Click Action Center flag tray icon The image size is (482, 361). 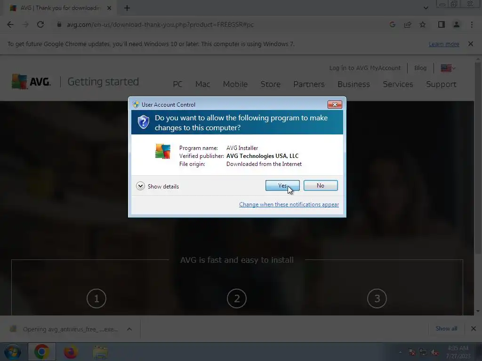(412, 352)
